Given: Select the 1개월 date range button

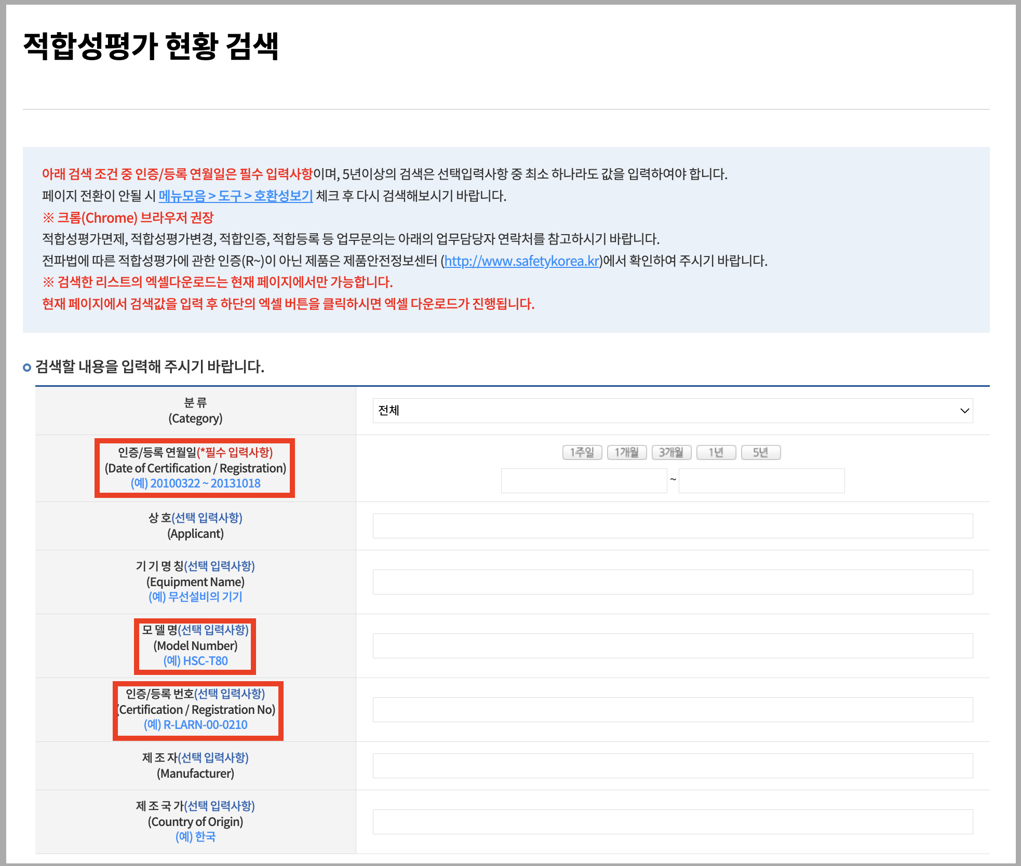Looking at the screenshot, I should pos(626,452).
